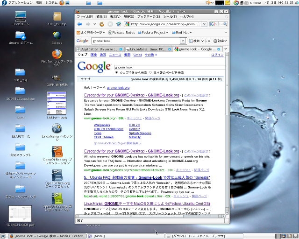Viewport: 299px width, 239px height.
Task: Go back with Firefox back arrow
Action: pos(79,24)
